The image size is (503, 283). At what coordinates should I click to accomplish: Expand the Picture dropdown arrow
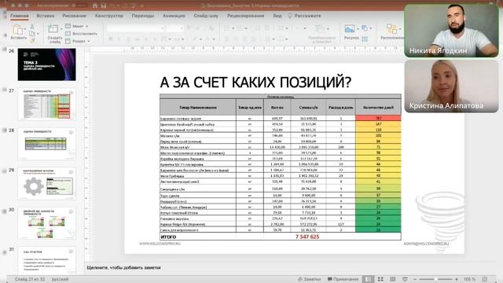[358, 29]
